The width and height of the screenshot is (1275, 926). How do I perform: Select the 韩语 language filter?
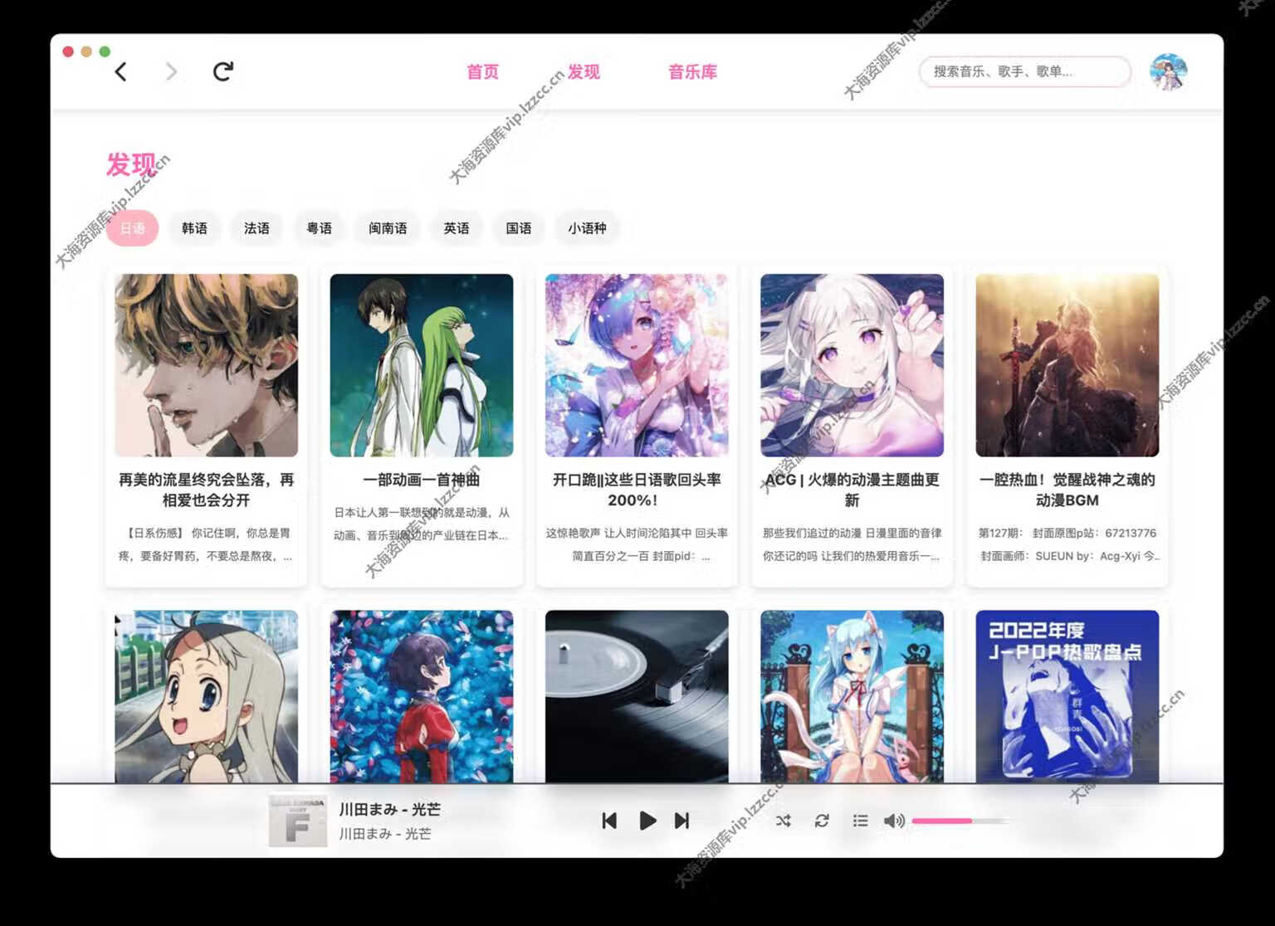tap(194, 228)
